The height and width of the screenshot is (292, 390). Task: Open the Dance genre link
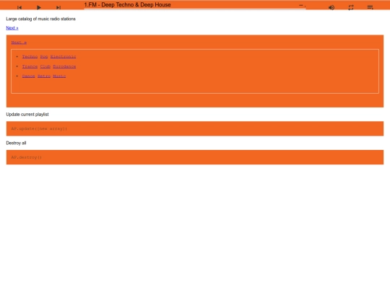coord(29,76)
